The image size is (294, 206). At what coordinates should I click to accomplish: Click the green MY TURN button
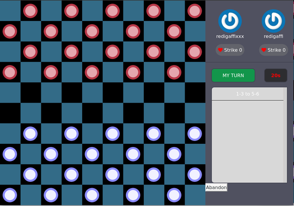tap(233, 76)
